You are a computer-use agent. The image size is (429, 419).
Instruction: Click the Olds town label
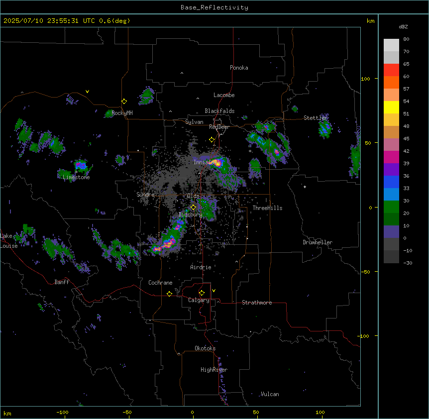tap(193, 196)
